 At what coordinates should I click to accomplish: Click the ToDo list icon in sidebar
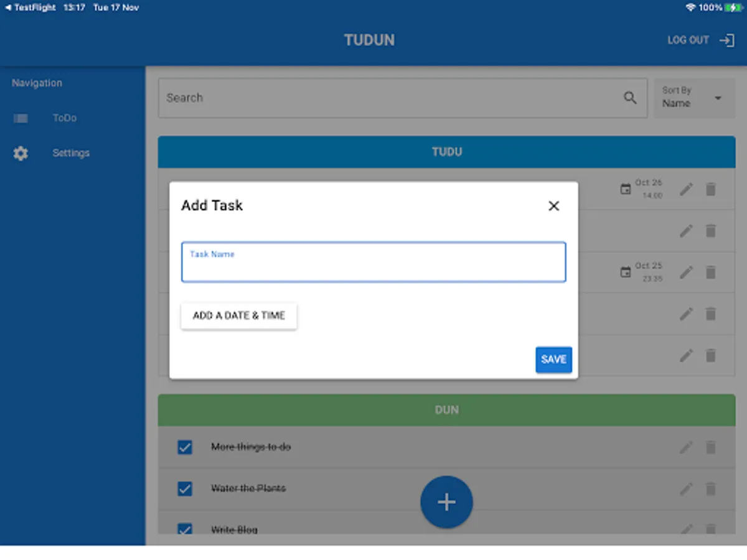coord(21,118)
